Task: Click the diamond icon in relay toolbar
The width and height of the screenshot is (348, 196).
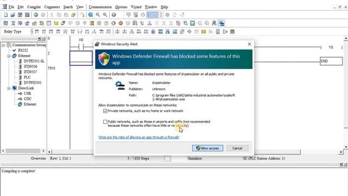Action: click(189, 32)
